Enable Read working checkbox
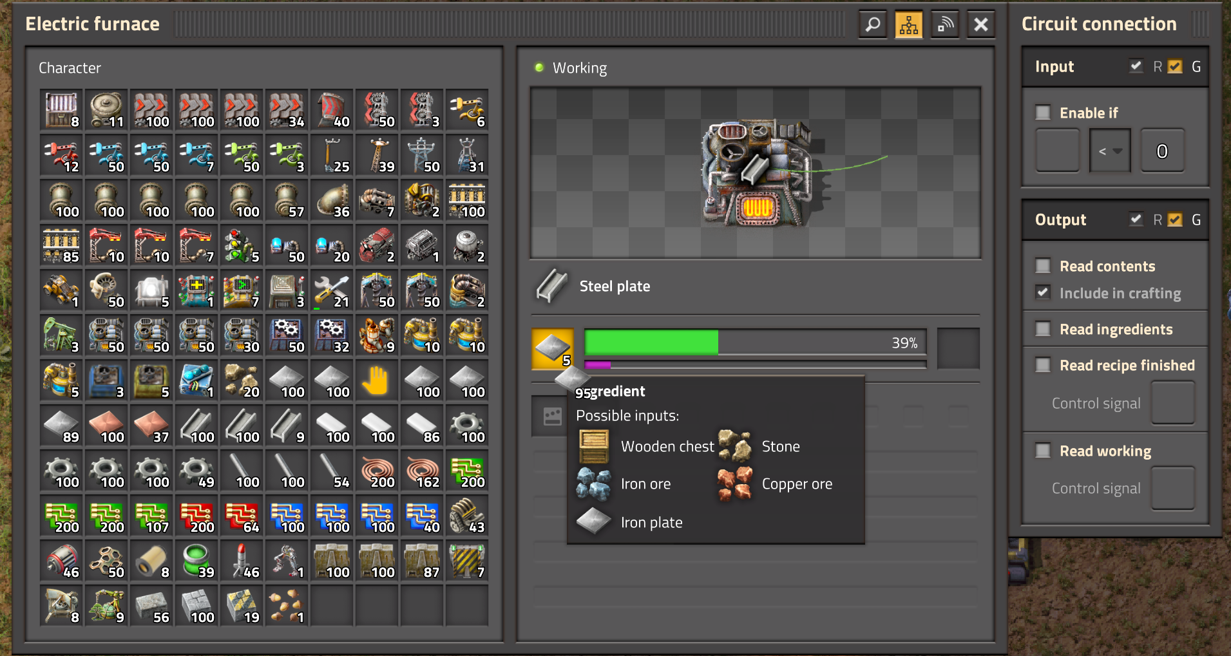Image resolution: width=1231 pixels, height=656 pixels. pos(1043,451)
